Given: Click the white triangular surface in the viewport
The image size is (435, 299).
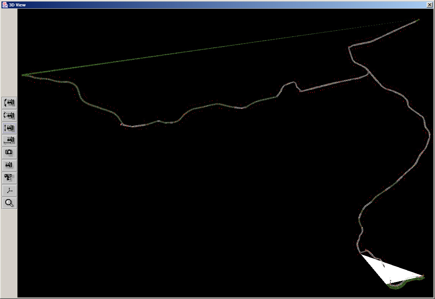Looking at the screenshot, I should point(391,269).
